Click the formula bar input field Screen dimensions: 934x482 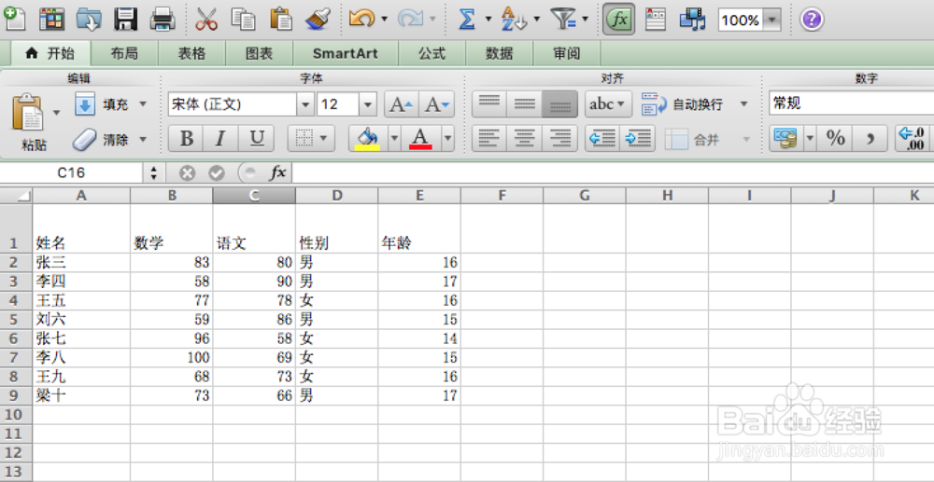click(x=614, y=173)
